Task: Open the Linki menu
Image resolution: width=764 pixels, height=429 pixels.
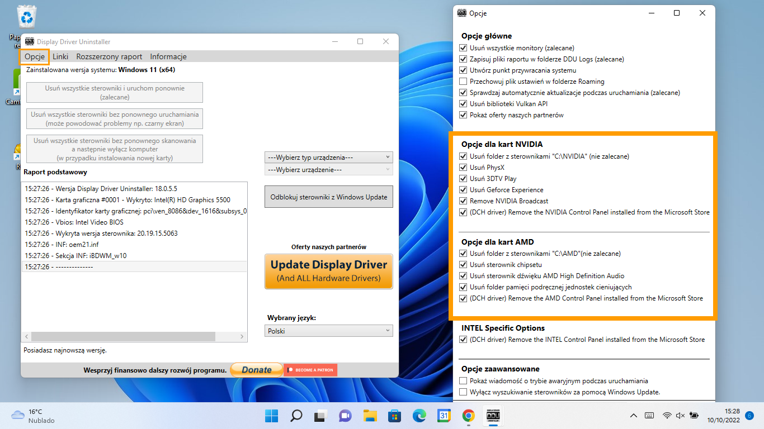Action: 60,56
